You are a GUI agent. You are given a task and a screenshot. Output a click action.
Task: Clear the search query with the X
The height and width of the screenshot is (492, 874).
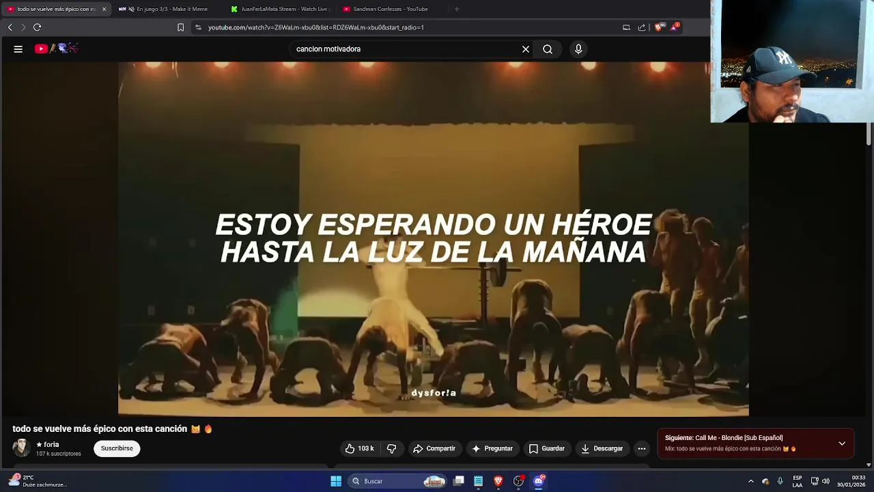coord(526,49)
